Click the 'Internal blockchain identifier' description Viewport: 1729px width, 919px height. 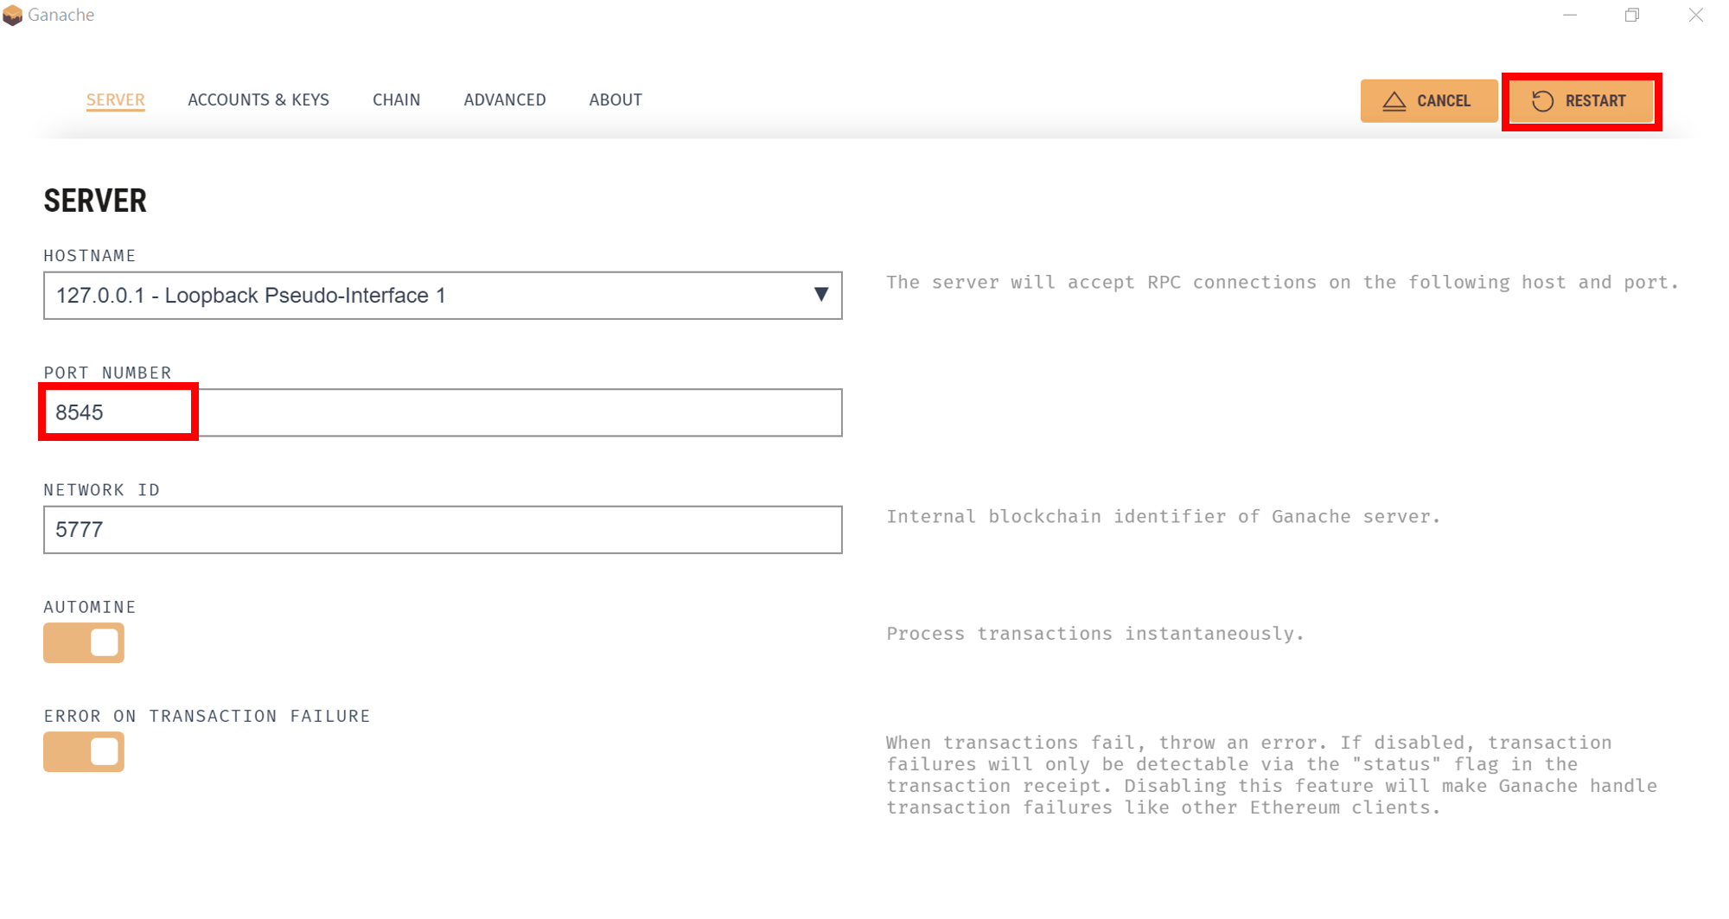click(x=1163, y=517)
